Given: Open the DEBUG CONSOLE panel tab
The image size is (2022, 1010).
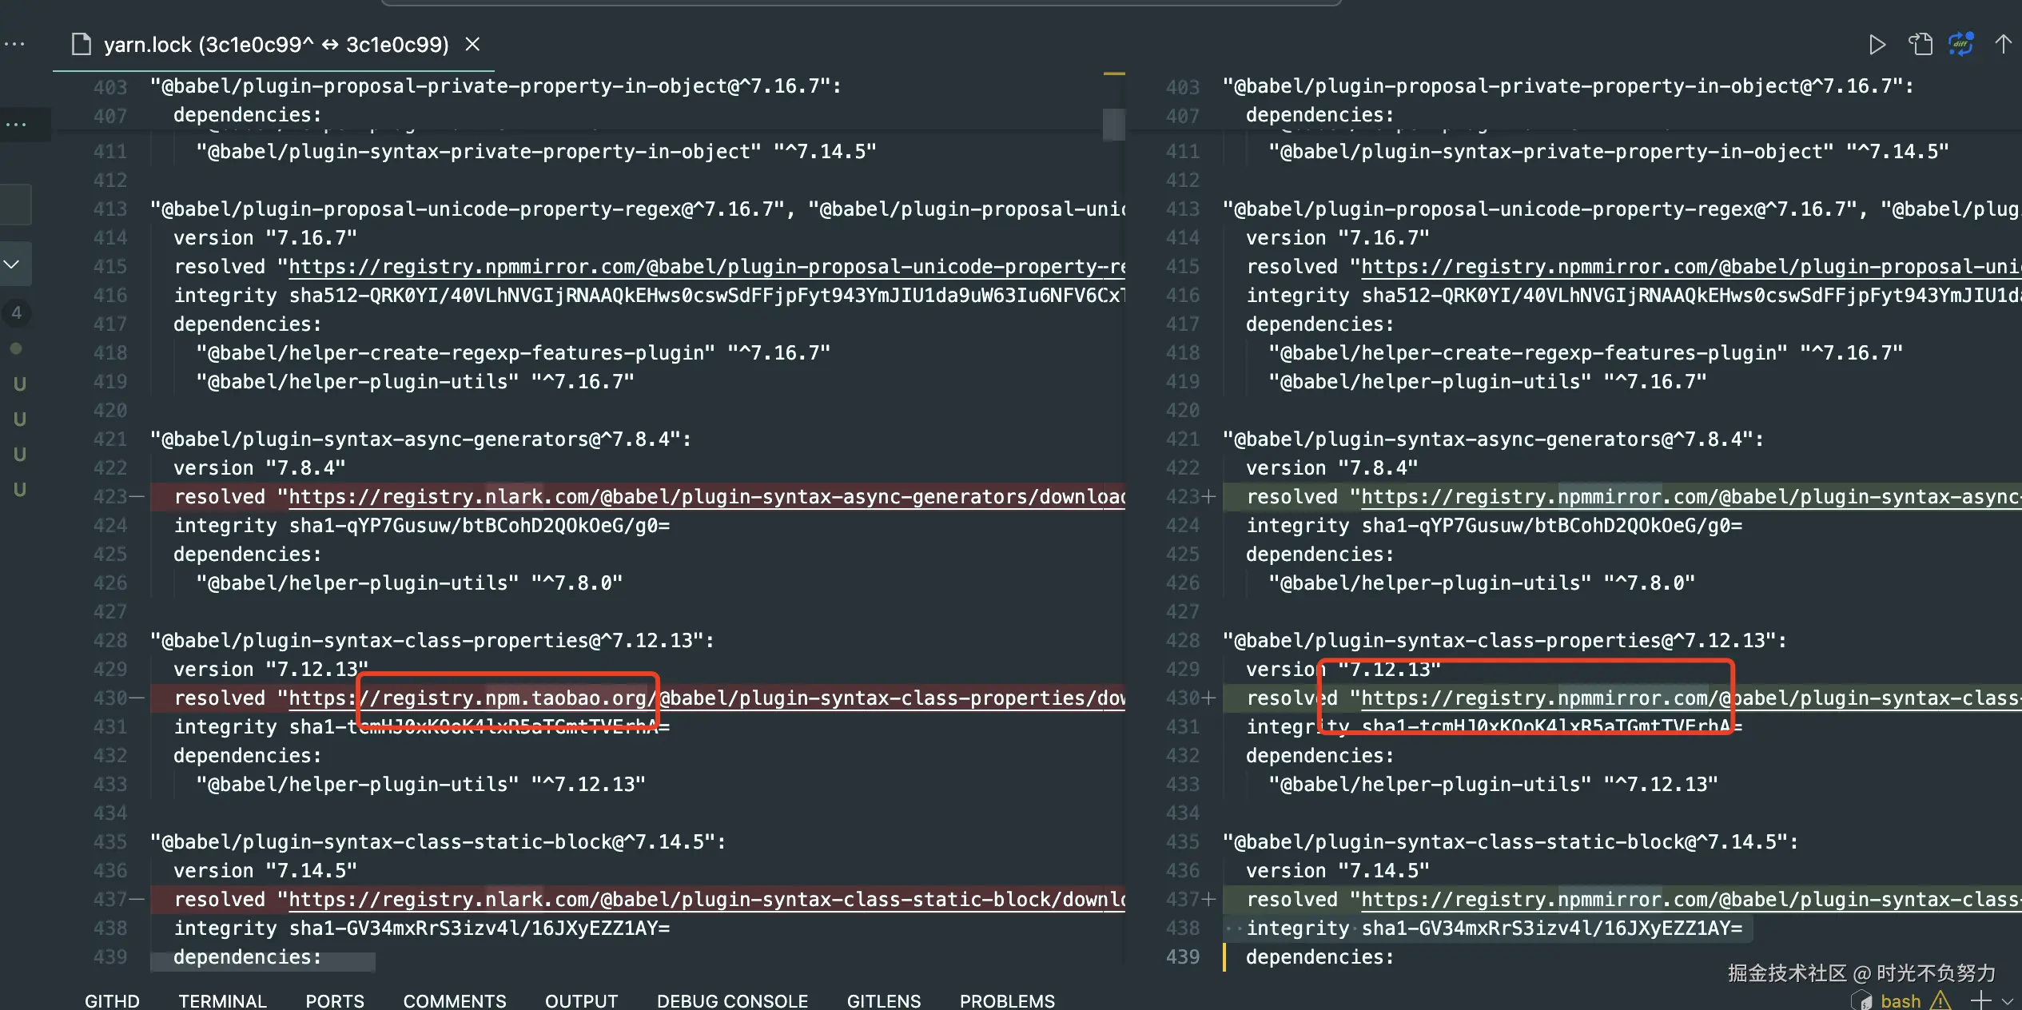Looking at the screenshot, I should (731, 1000).
